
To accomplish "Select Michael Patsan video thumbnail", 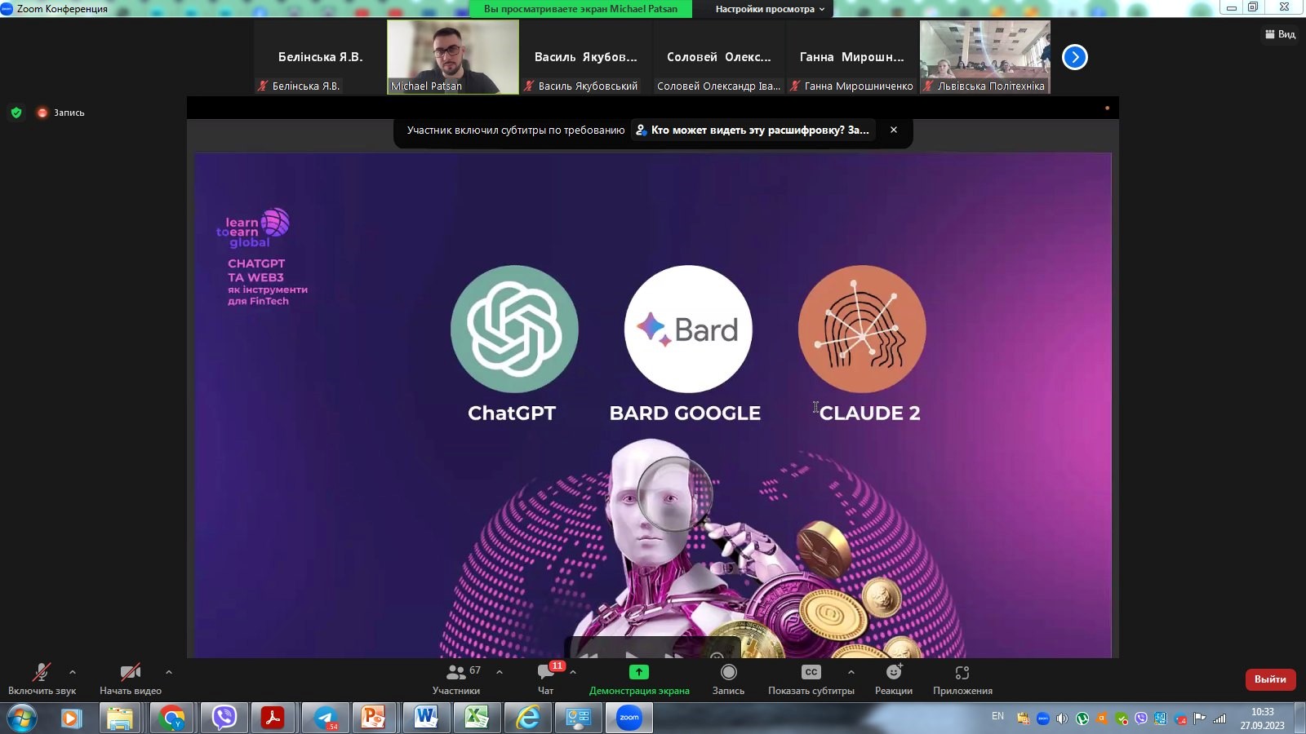I will tap(453, 57).
